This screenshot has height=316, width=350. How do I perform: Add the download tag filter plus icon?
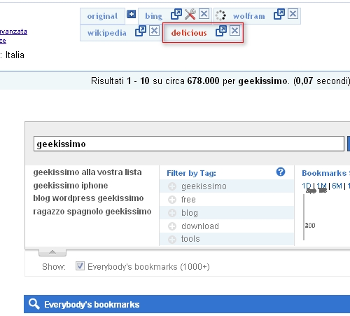(x=172, y=226)
